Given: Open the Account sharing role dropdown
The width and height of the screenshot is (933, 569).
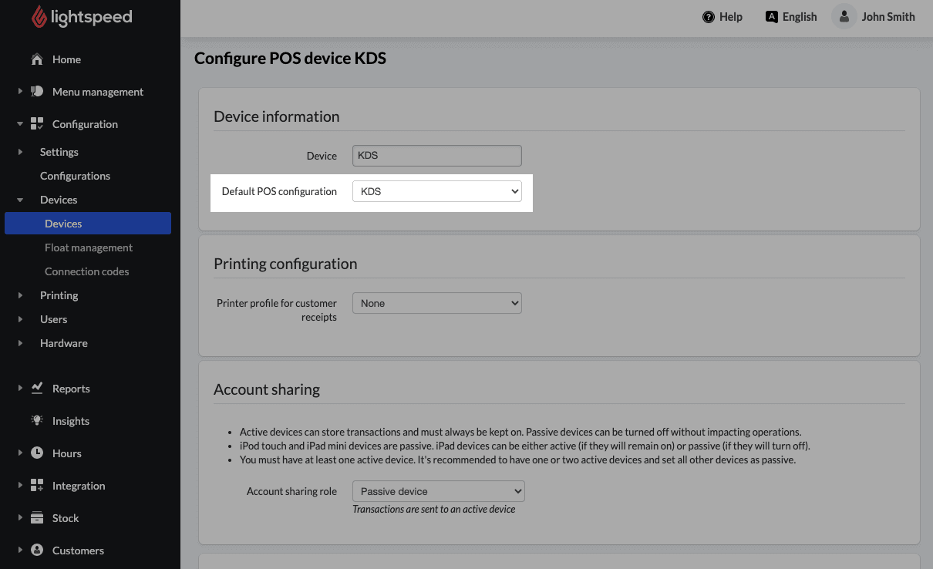Looking at the screenshot, I should tap(438, 491).
